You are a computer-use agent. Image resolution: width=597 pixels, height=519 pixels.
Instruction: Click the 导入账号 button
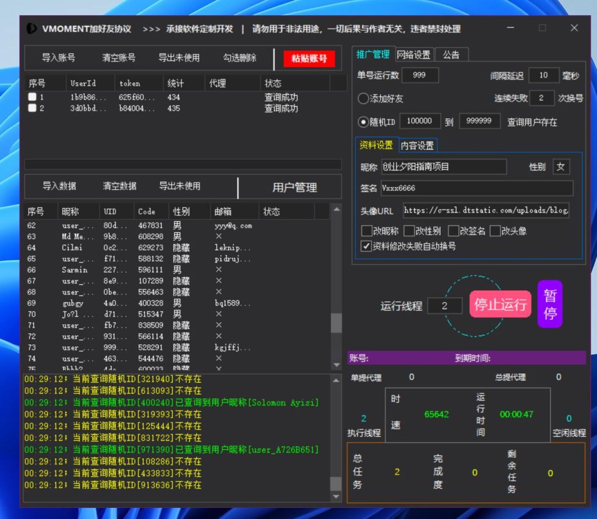click(58, 58)
